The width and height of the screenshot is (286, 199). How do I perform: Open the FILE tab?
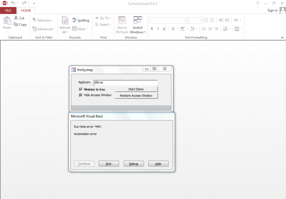[8, 10]
